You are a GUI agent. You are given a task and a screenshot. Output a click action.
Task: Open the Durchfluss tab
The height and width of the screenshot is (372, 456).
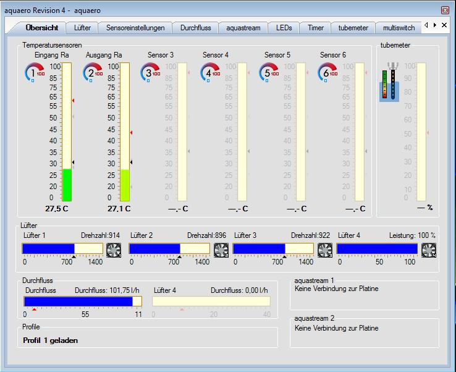[195, 28]
